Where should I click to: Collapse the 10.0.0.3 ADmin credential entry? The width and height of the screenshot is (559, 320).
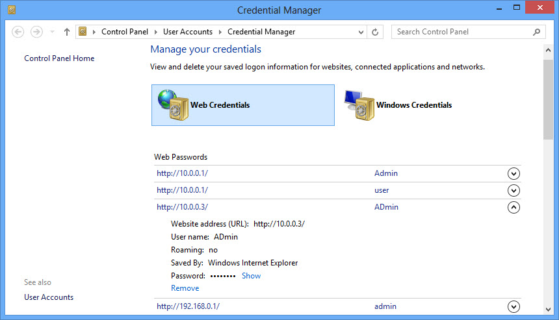(x=513, y=208)
